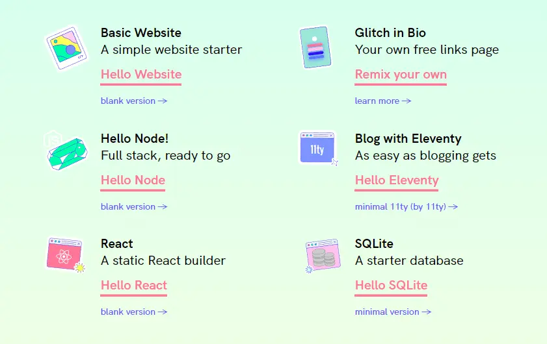
Task: Select blank version under Basic Website
Action: click(134, 101)
